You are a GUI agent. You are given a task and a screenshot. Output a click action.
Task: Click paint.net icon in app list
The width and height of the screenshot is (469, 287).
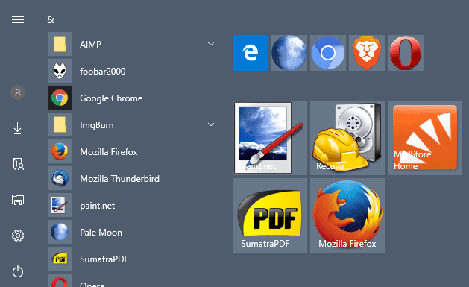[60, 205]
